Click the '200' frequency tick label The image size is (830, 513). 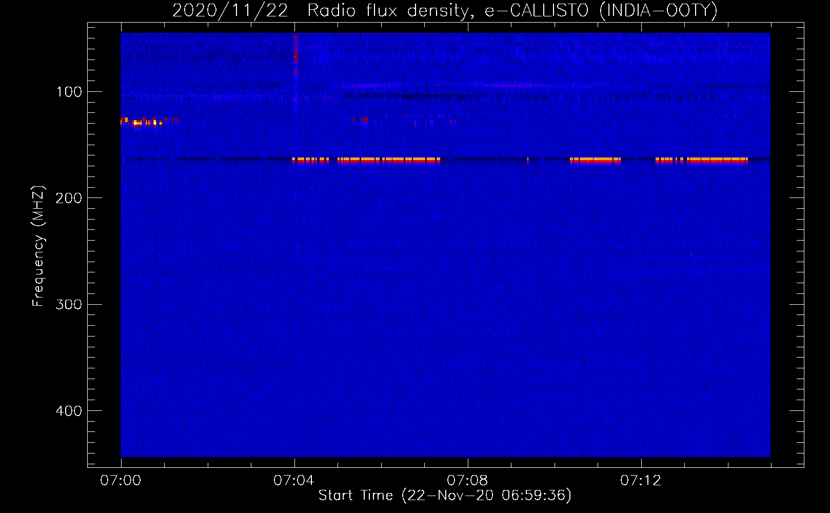tap(69, 198)
